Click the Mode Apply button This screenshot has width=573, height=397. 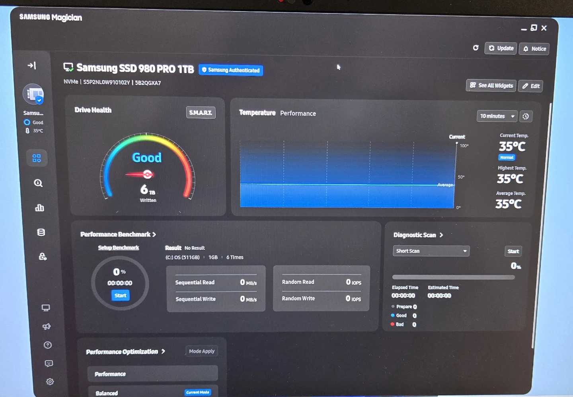[x=202, y=351]
